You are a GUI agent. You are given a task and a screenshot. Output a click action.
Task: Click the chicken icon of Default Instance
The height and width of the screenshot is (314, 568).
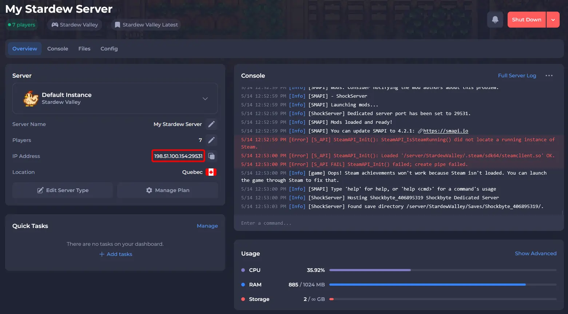tap(31, 98)
